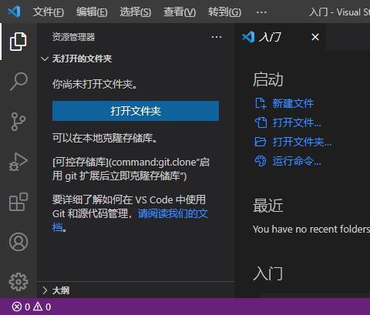Open more actions in 资源管理器 header

pyautogui.click(x=217, y=37)
